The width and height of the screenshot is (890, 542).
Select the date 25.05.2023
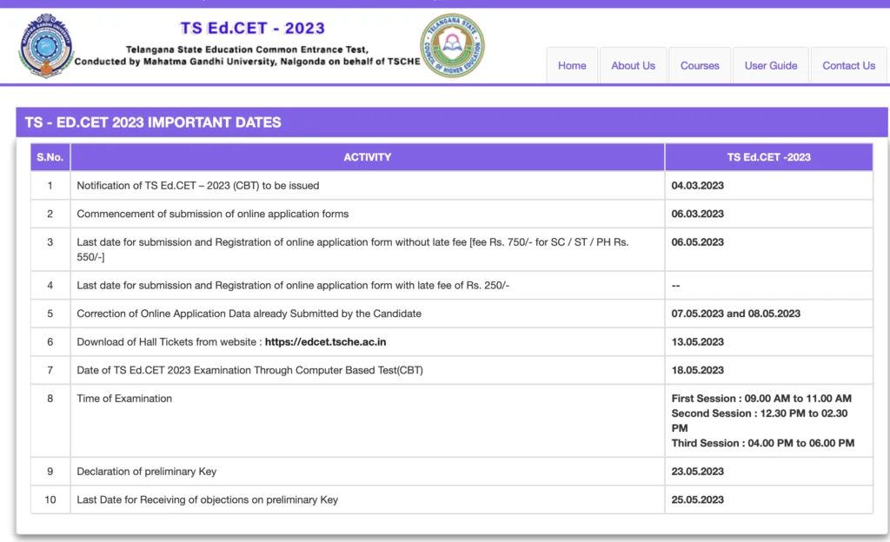[x=698, y=499]
